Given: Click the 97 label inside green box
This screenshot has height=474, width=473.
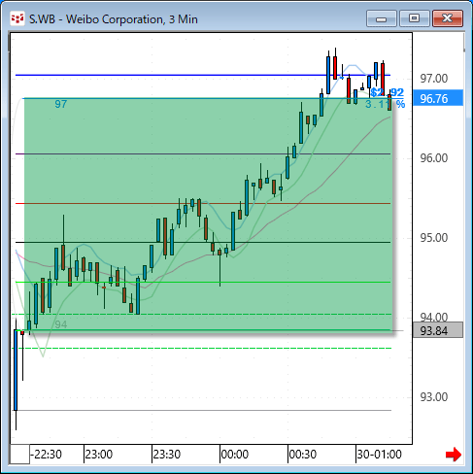Looking at the screenshot, I should click(61, 104).
